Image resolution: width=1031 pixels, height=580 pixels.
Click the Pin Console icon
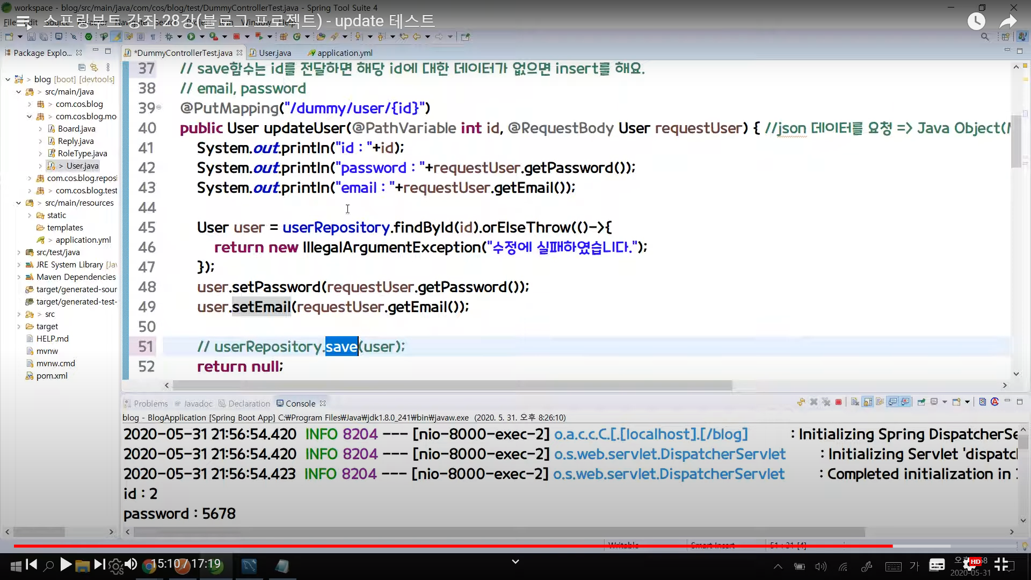(x=921, y=402)
